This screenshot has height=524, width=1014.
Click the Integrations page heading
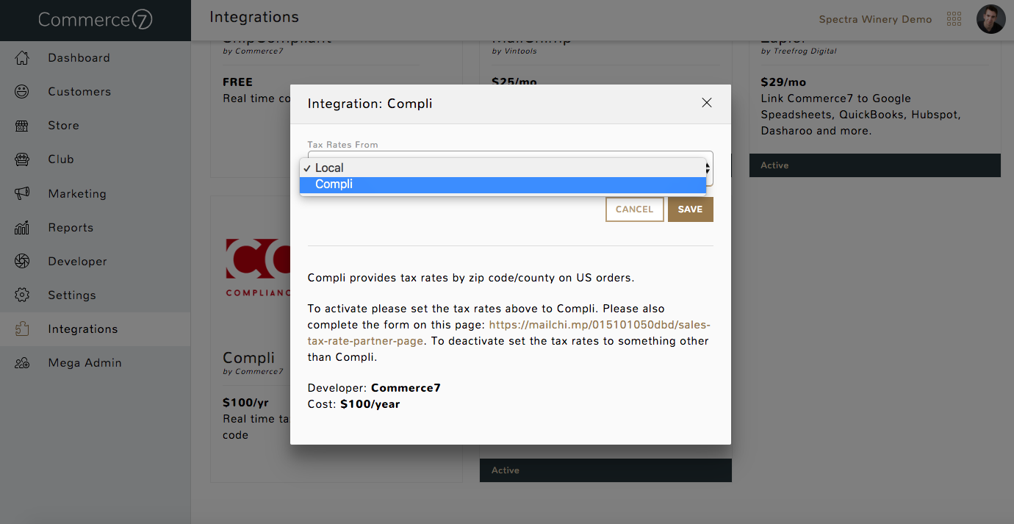254,17
